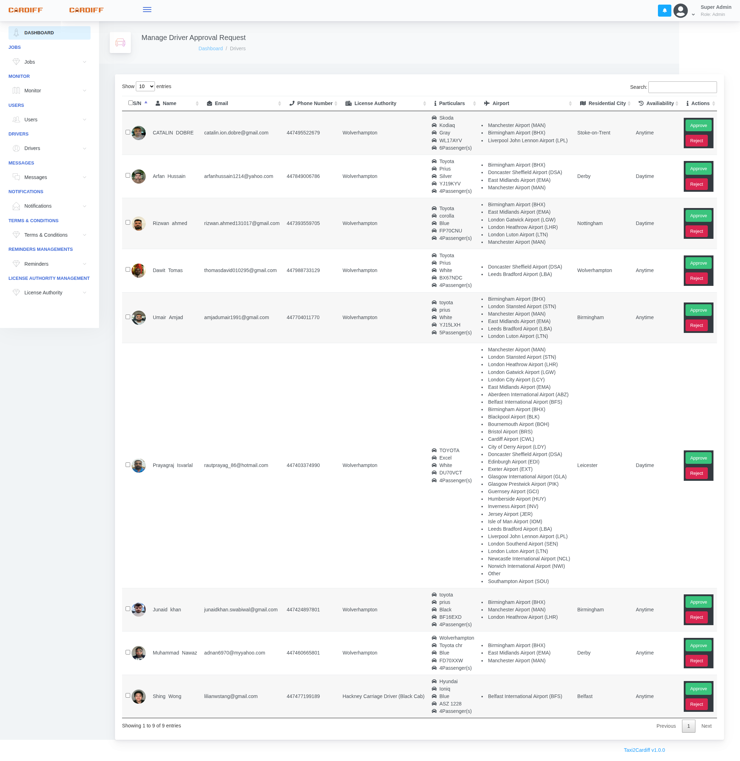The height and width of the screenshot is (761, 740).
Task: Click the user avatar profile icon
Action: tap(681, 11)
